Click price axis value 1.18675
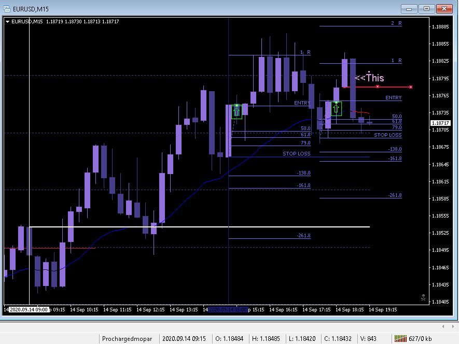Viewport: 459px width, 344px height. tap(440, 147)
